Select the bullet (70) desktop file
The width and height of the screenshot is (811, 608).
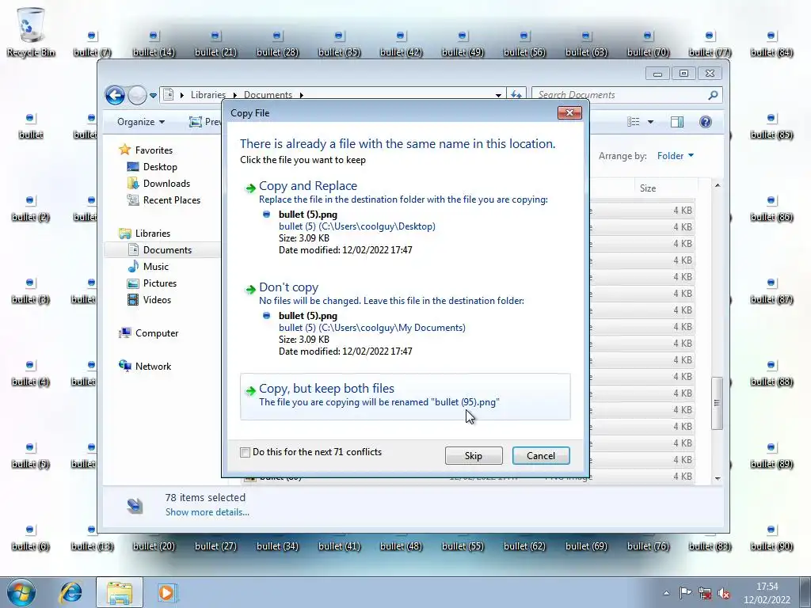click(648, 44)
